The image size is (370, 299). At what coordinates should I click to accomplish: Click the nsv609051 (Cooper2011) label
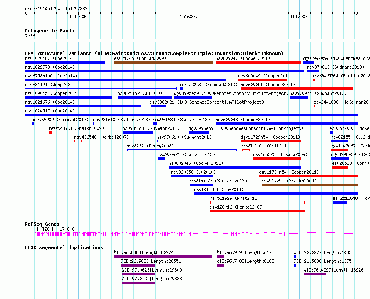click(268, 85)
